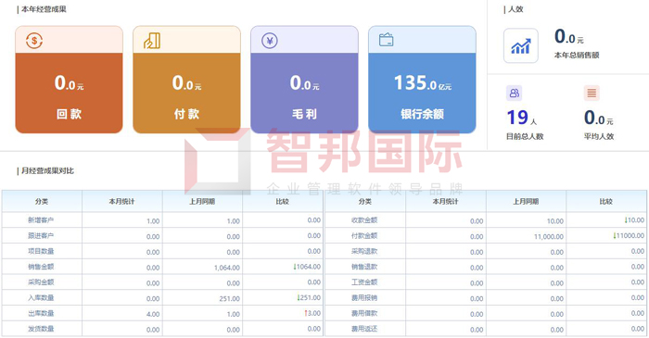Viewport: 649px width, 338px height.
Task: Select the 收款金额 row label
Action: coord(364,220)
